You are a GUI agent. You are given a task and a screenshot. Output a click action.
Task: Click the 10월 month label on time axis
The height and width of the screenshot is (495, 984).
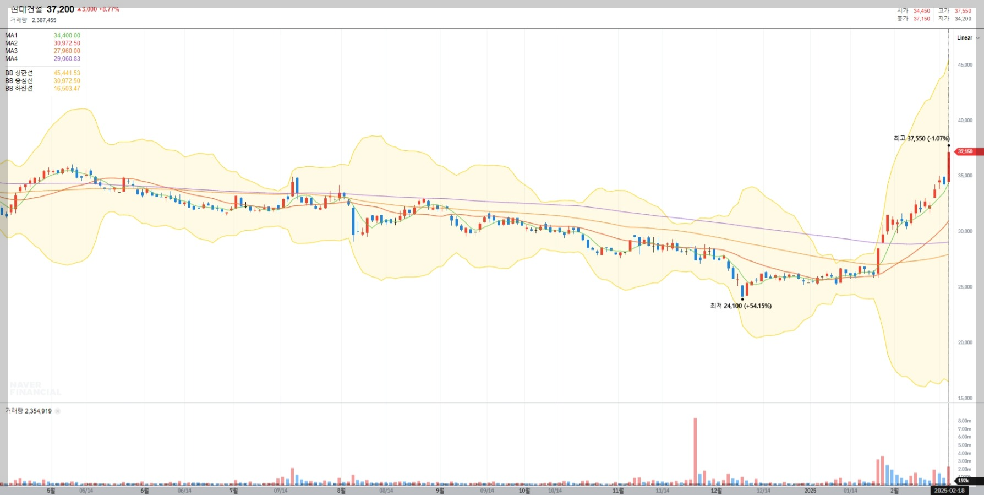(x=524, y=491)
